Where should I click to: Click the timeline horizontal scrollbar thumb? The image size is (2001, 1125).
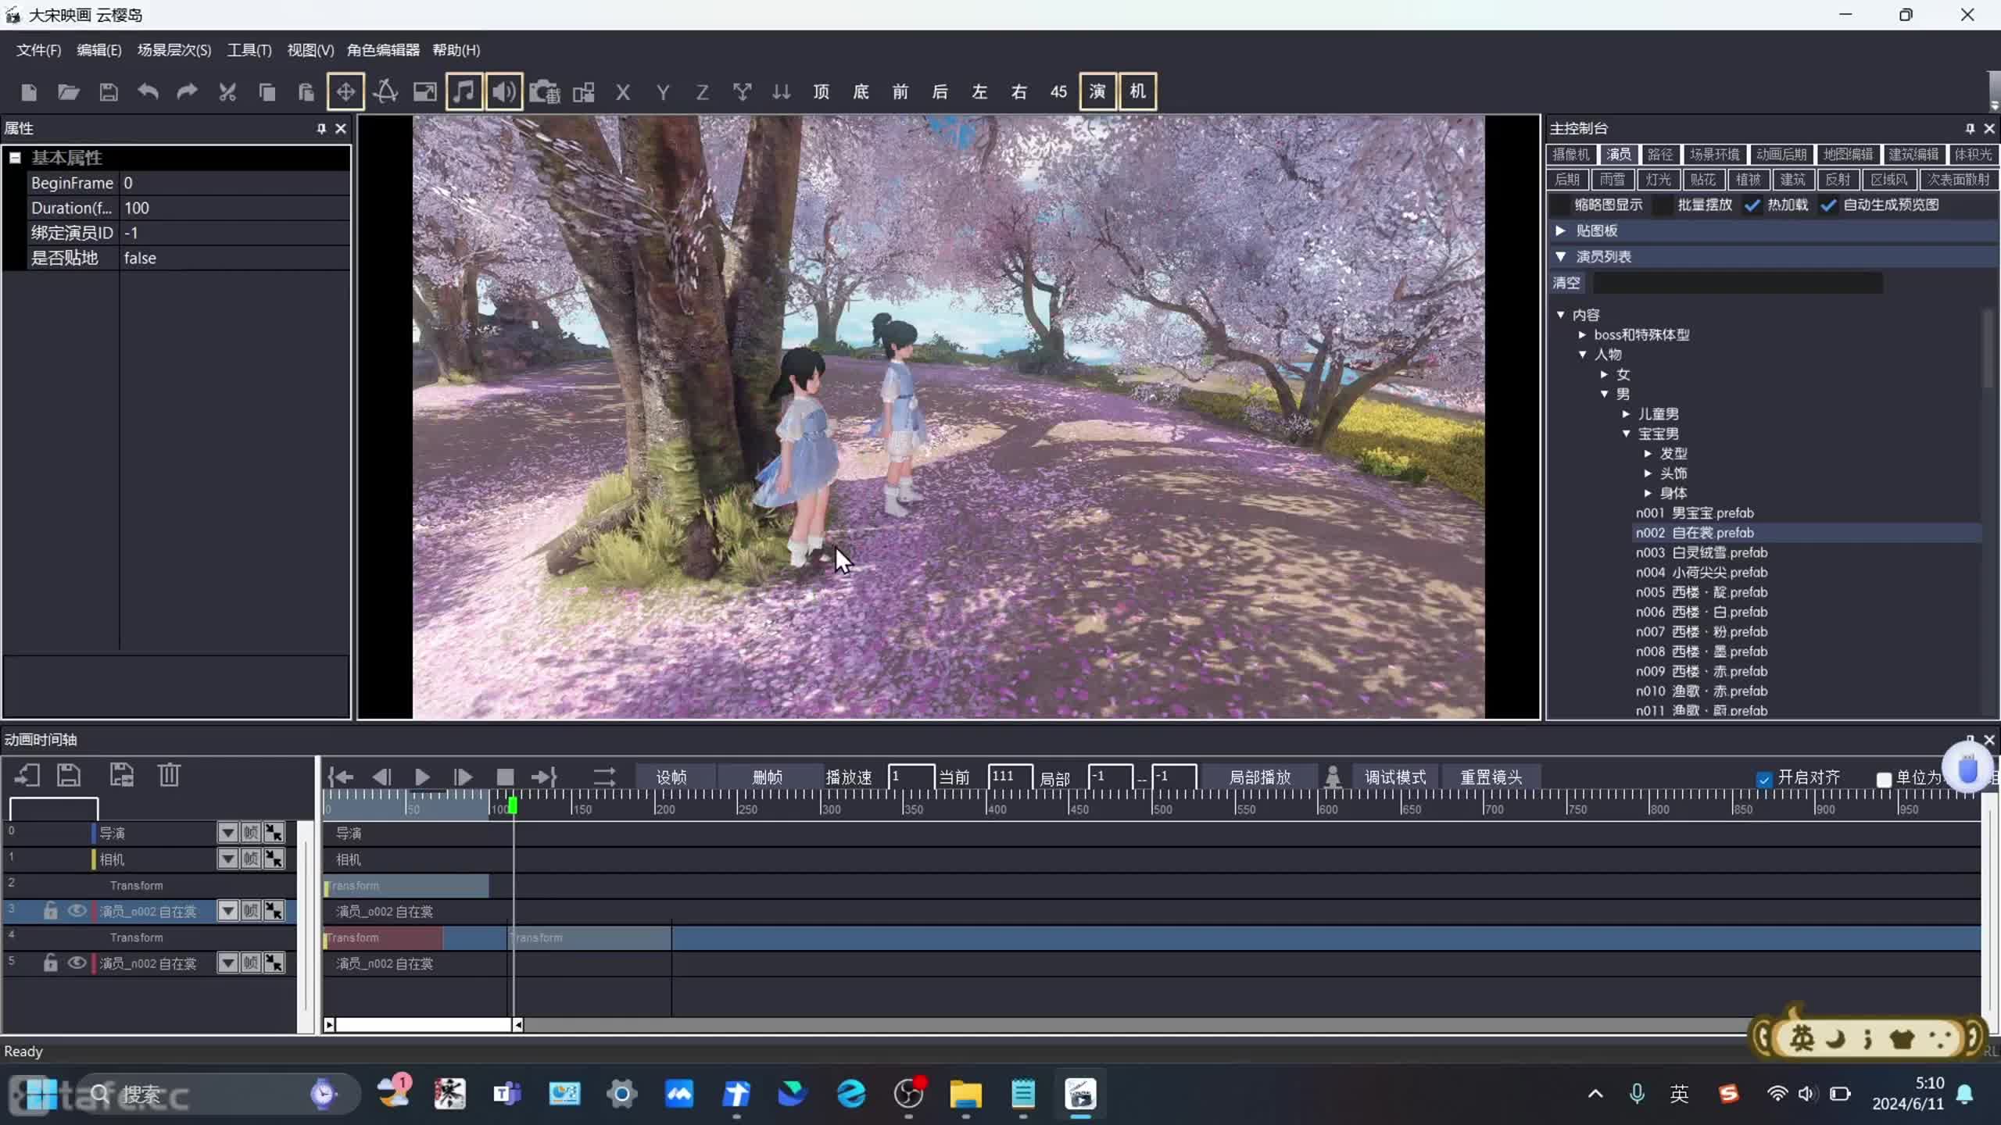pyautogui.click(x=424, y=1025)
